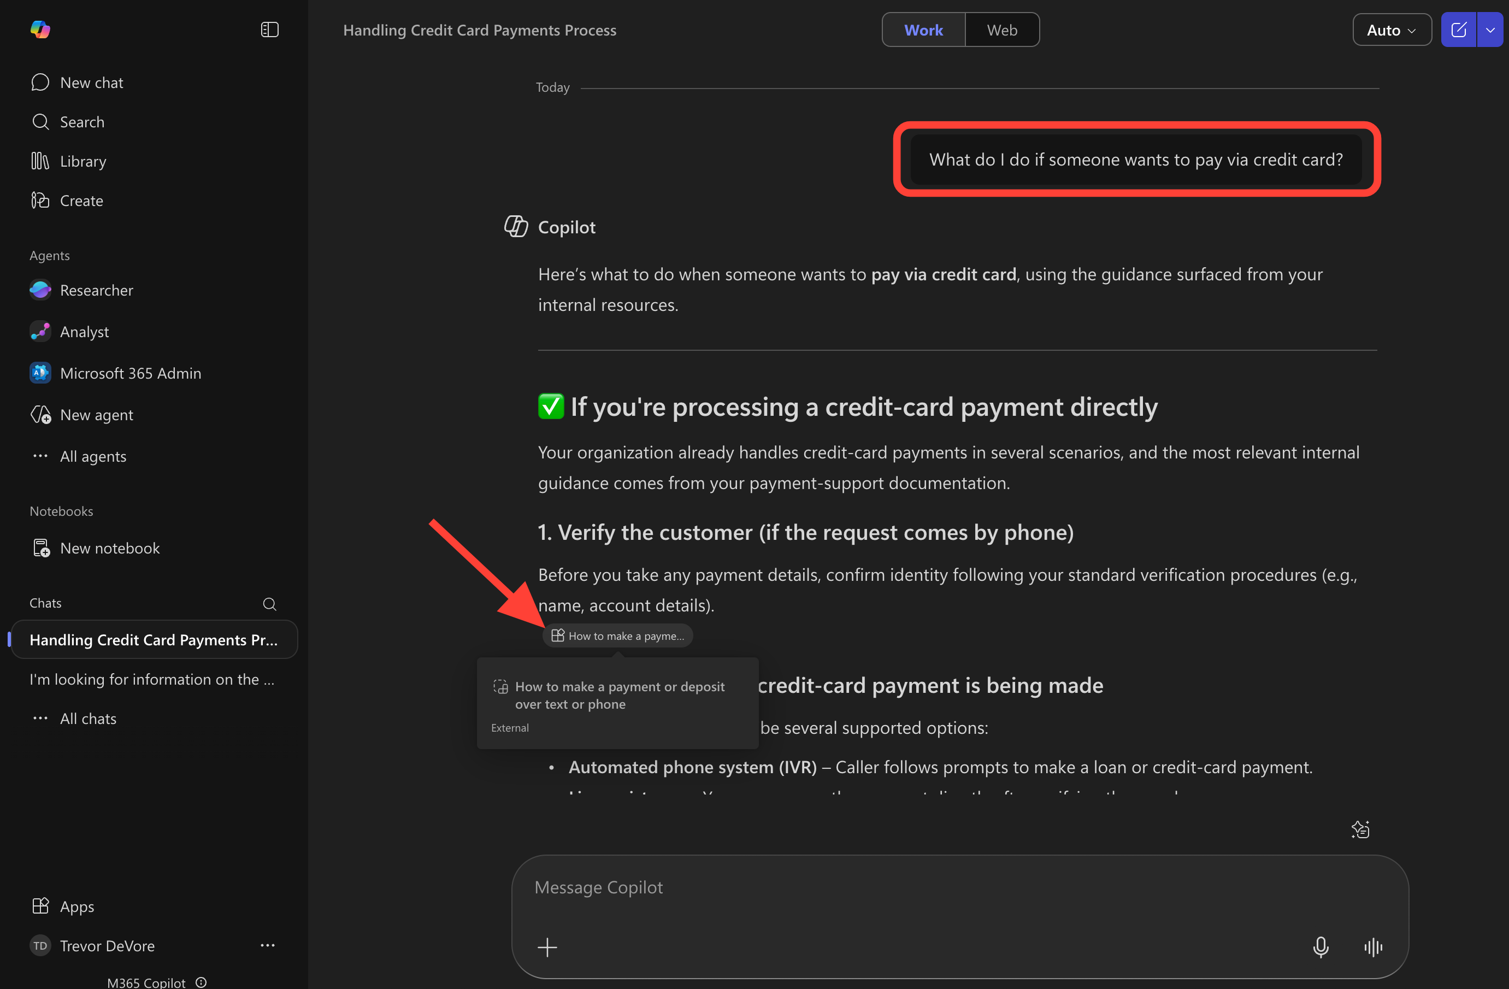This screenshot has height=989, width=1509.
Task: Click the blue new chat compose button
Action: click(x=1458, y=30)
